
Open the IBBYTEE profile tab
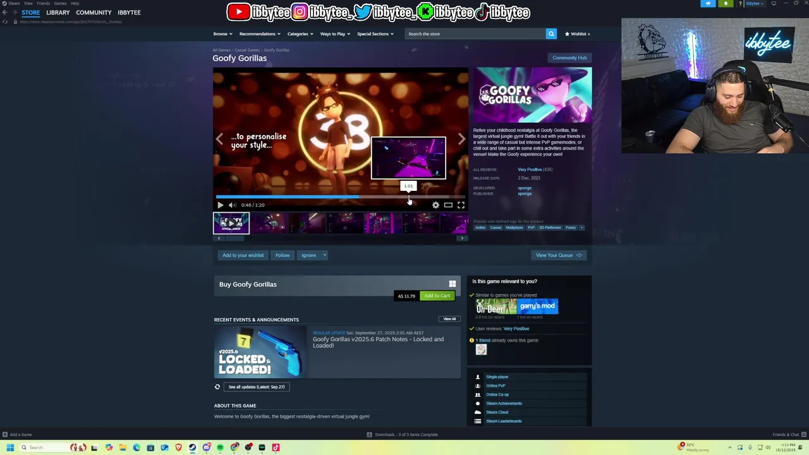(x=129, y=13)
